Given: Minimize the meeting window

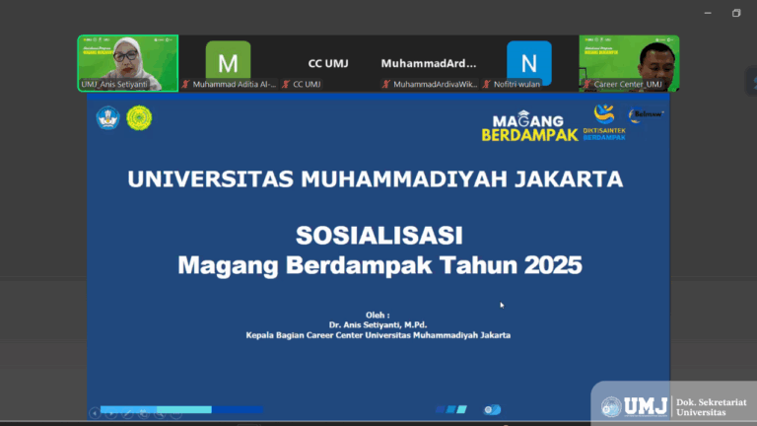Looking at the screenshot, I should (x=708, y=13).
